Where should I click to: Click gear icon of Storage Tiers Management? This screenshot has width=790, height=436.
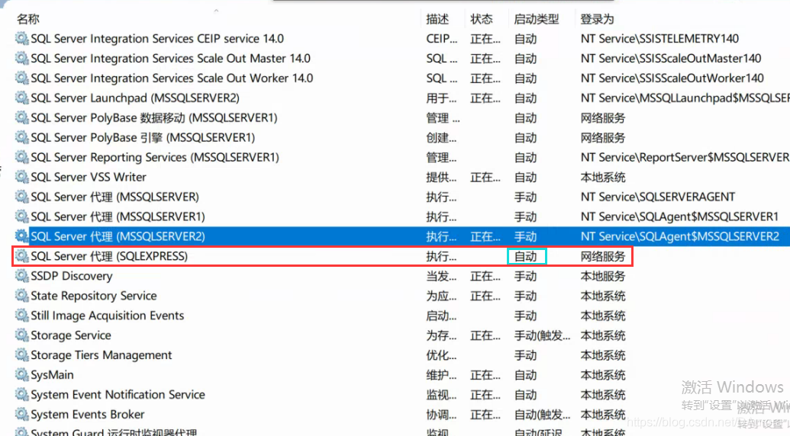coord(21,355)
